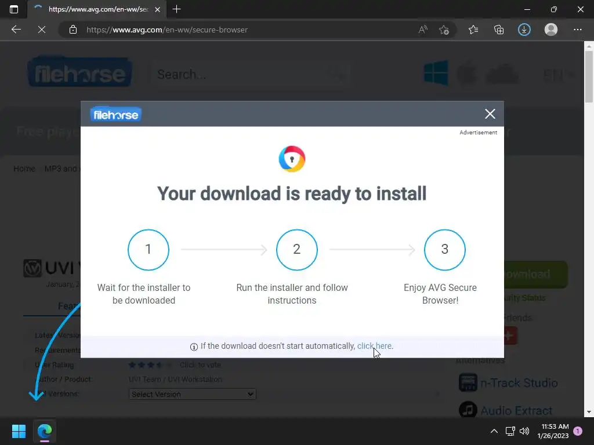
Task: Click the FileHorse site logo in background
Action: pyautogui.click(x=79, y=72)
